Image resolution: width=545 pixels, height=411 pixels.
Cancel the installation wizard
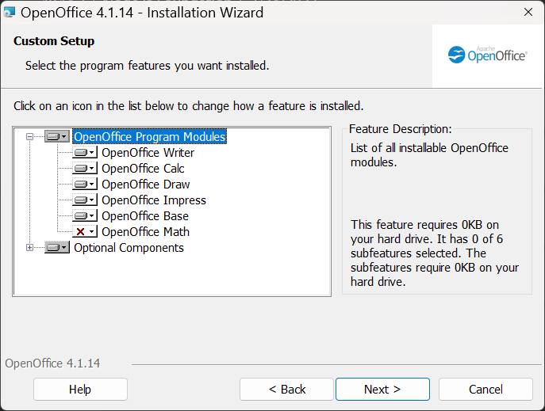coord(486,390)
